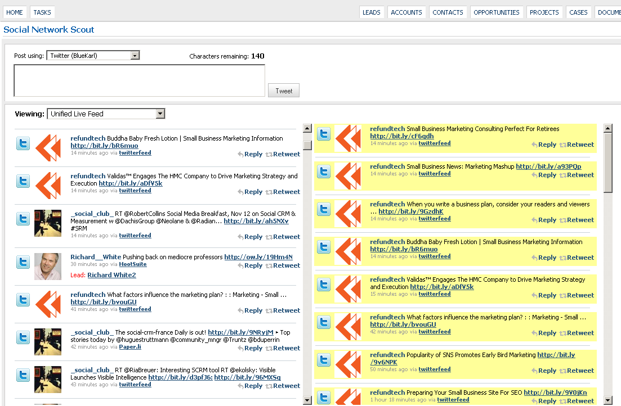Click refundtech logo on Marketing Mashup tweet
Viewport: 621px width, 406px height.
pos(348,176)
